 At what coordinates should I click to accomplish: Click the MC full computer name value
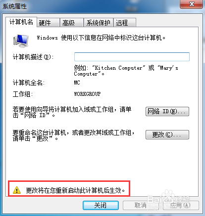click(x=77, y=83)
